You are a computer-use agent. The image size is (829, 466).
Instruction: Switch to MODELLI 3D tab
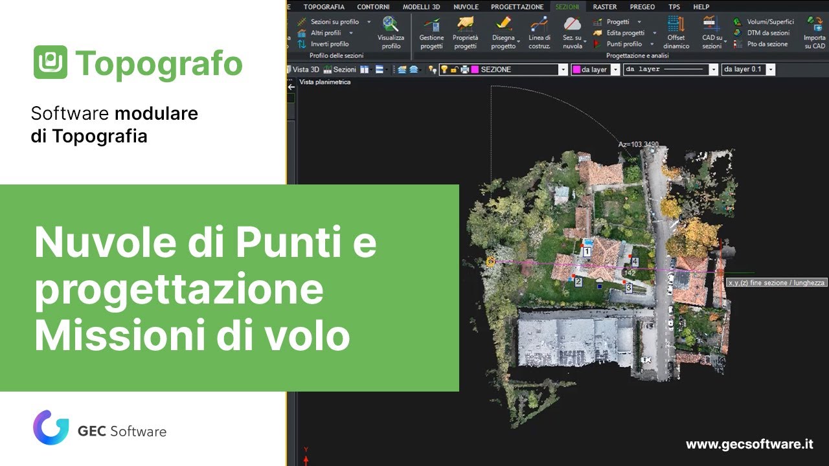coord(421,6)
